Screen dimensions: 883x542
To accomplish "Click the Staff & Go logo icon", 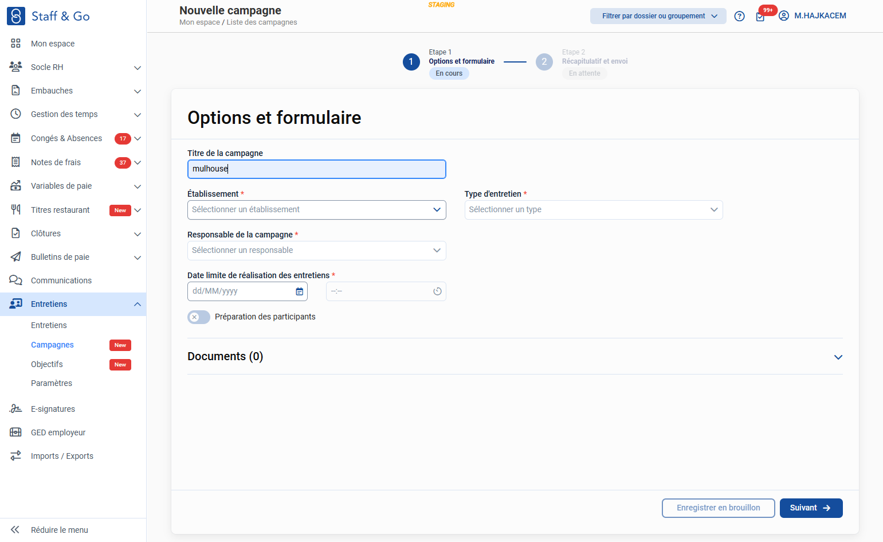I will pyautogui.click(x=16, y=16).
